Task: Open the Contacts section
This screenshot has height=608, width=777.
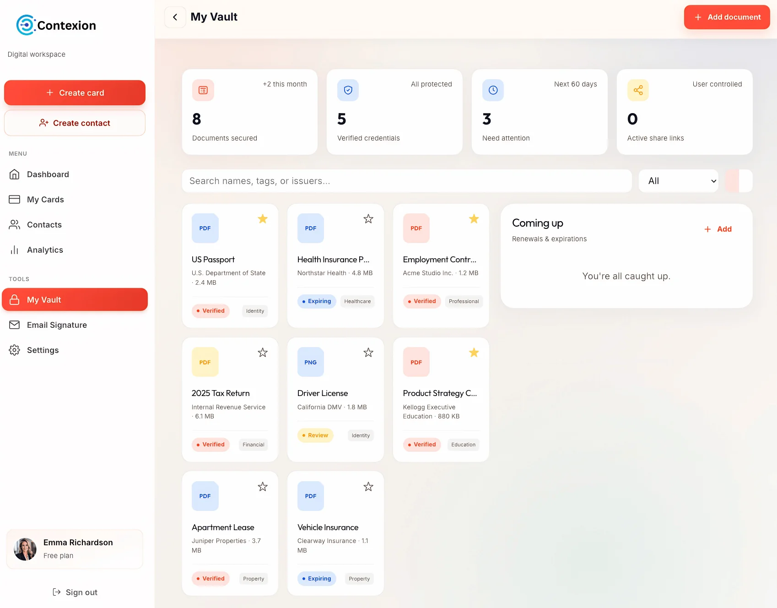Action: click(x=75, y=225)
